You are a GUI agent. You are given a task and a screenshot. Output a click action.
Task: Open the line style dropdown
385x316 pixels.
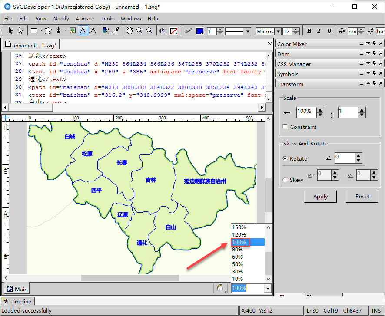[247, 31]
